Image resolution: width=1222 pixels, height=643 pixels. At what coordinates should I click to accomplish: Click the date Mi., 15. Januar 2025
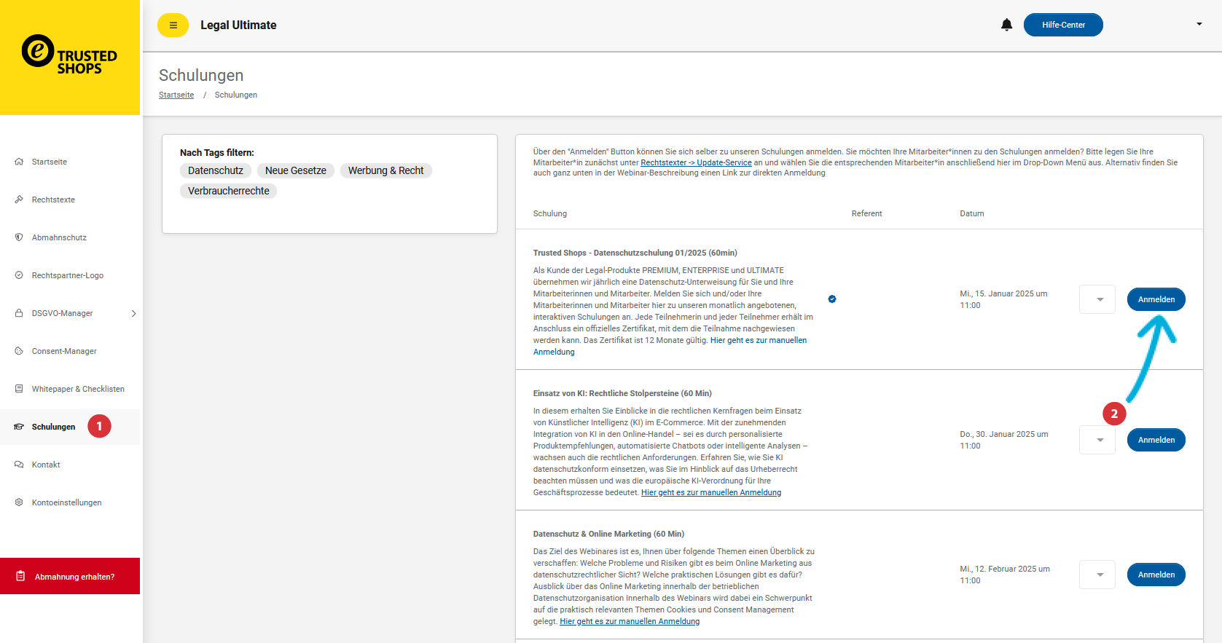pos(1003,299)
